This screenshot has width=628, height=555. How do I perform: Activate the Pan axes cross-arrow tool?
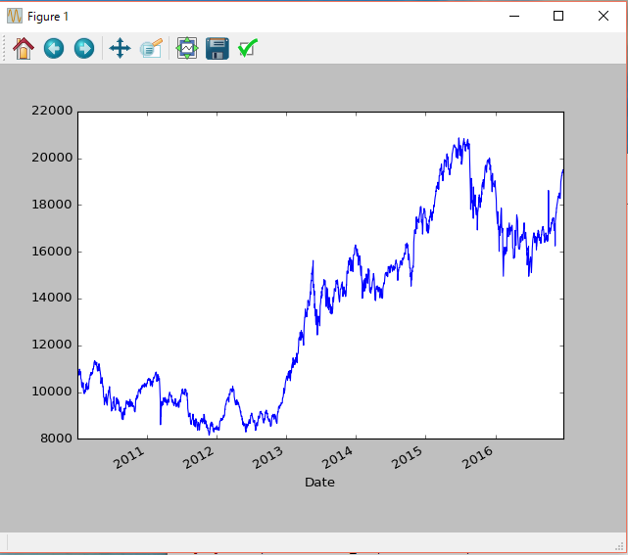120,48
